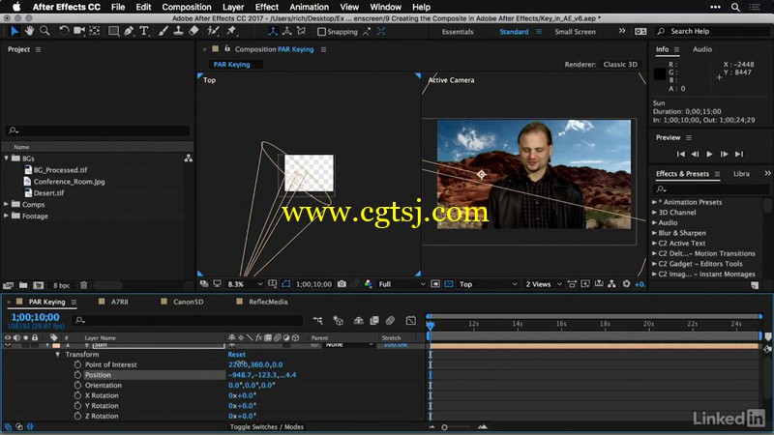Enable Local Axis Mode
Image resolution: width=774 pixels, height=435 pixels.
click(x=273, y=31)
